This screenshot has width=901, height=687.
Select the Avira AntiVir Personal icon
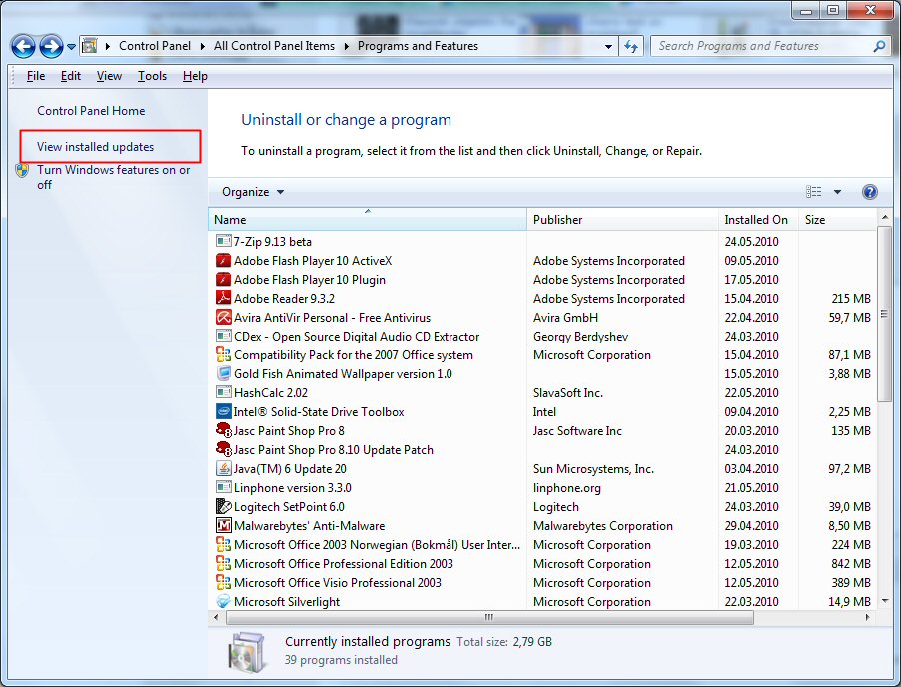point(223,318)
